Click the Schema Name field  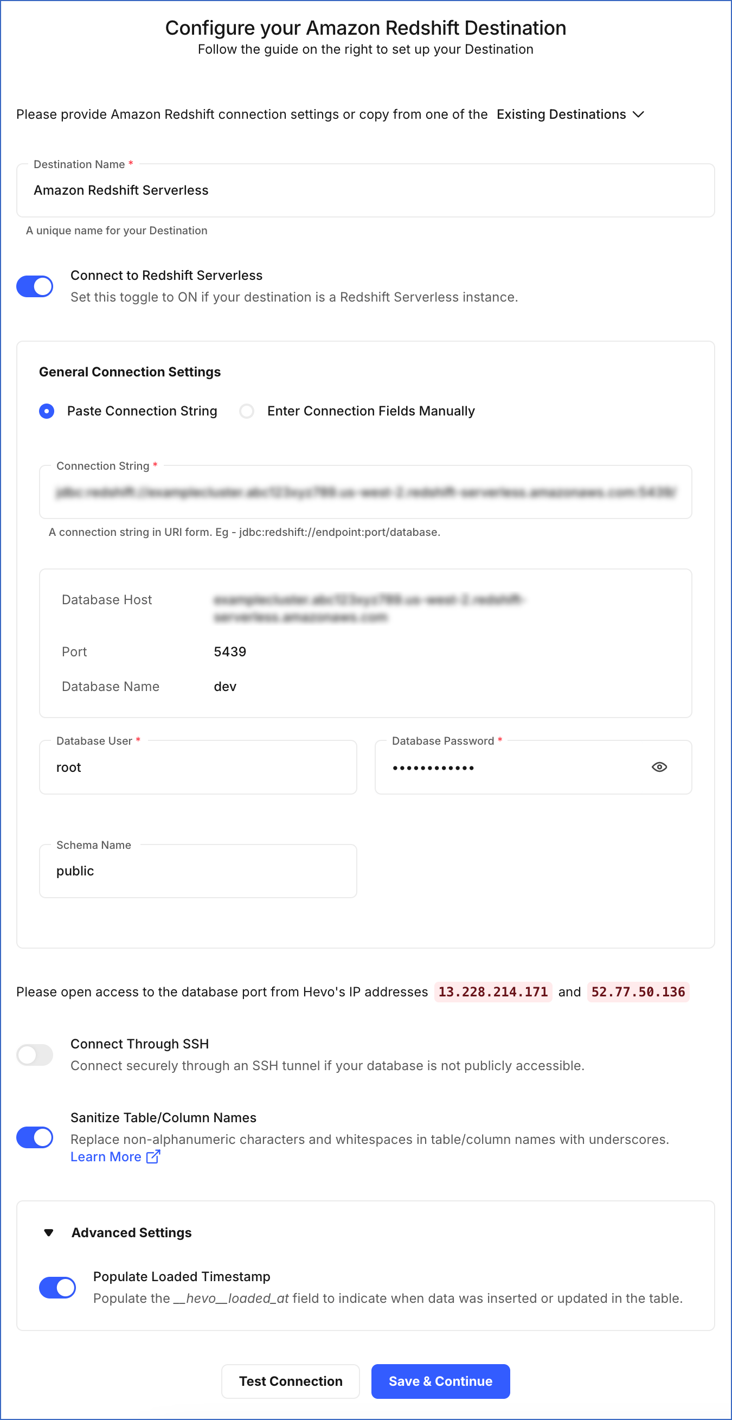coord(198,871)
